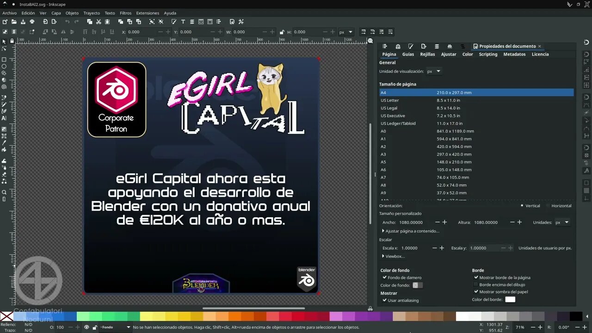Viewport: 592px width, 333px height.
Task: Open toolbar units px dropdown
Action: coord(346,32)
